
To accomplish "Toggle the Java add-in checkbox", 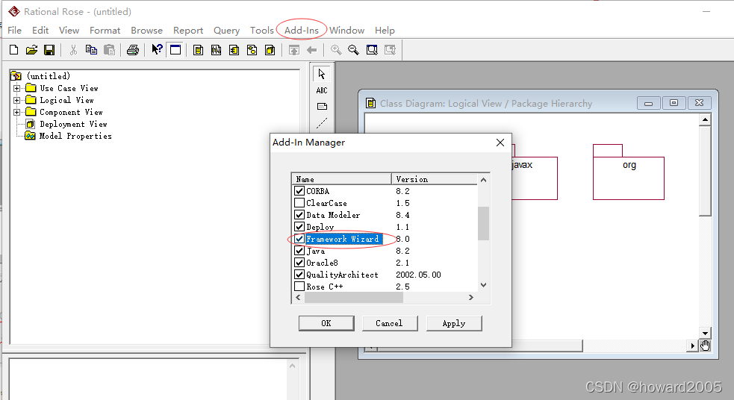I will [x=299, y=251].
